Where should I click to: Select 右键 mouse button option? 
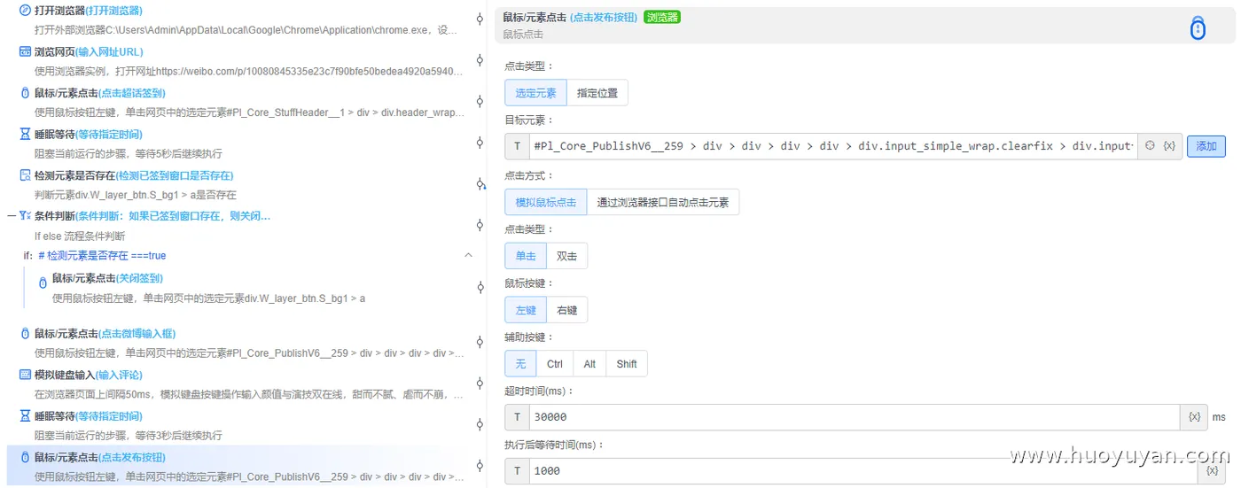[x=567, y=310]
